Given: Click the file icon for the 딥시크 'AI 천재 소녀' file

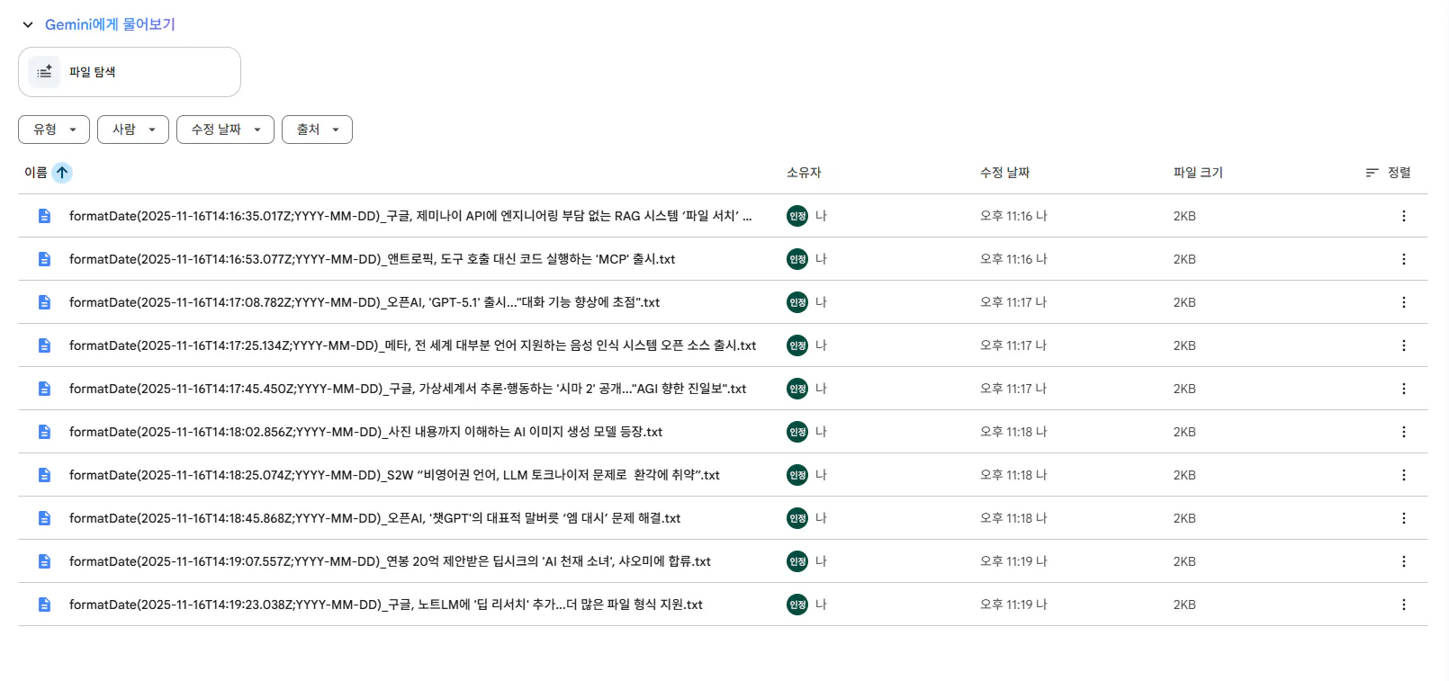Looking at the screenshot, I should coord(44,561).
